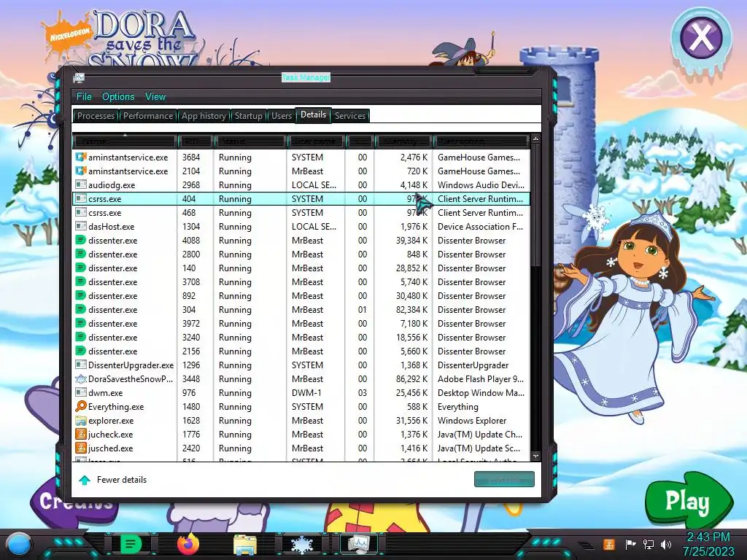Select the dissenter.exe row with PID 140

pyautogui.click(x=301, y=268)
